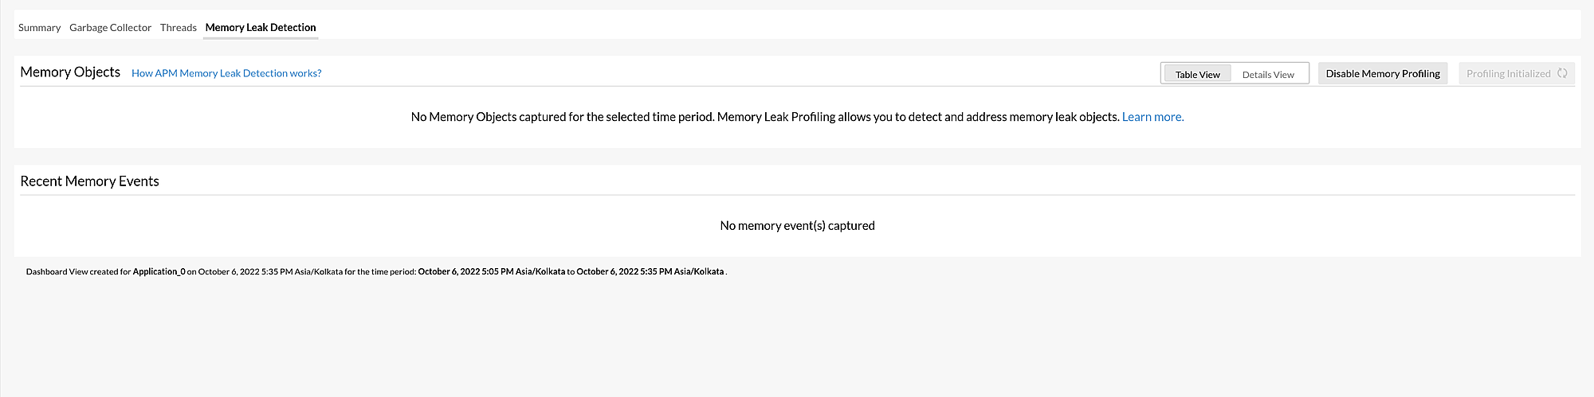This screenshot has width=1594, height=397.
Task: Click the 'Dashboard View created for' footer text
Action: pyautogui.click(x=78, y=271)
